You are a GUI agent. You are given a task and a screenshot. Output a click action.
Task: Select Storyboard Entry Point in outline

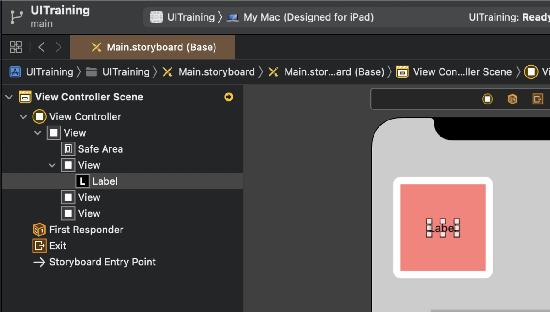coord(102,262)
